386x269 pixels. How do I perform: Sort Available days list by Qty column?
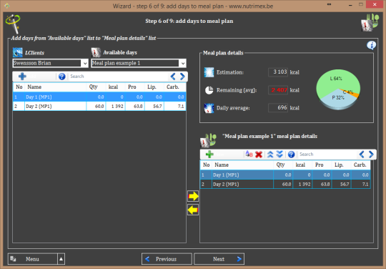96,87
